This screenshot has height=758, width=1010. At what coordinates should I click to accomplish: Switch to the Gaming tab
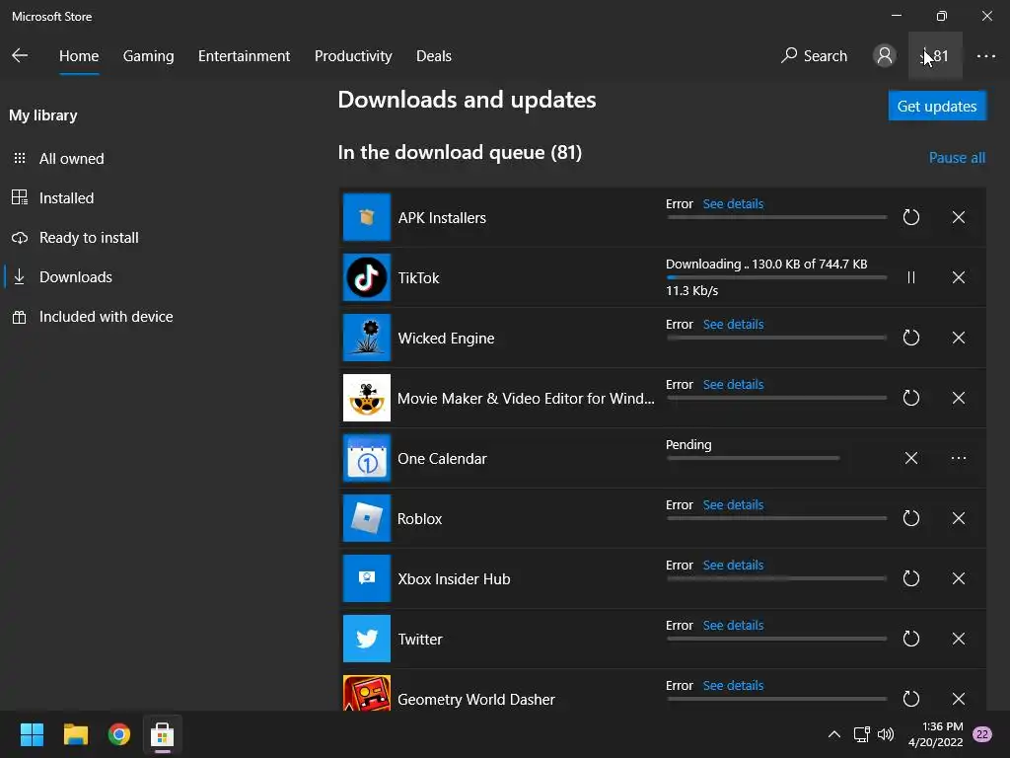pos(148,56)
